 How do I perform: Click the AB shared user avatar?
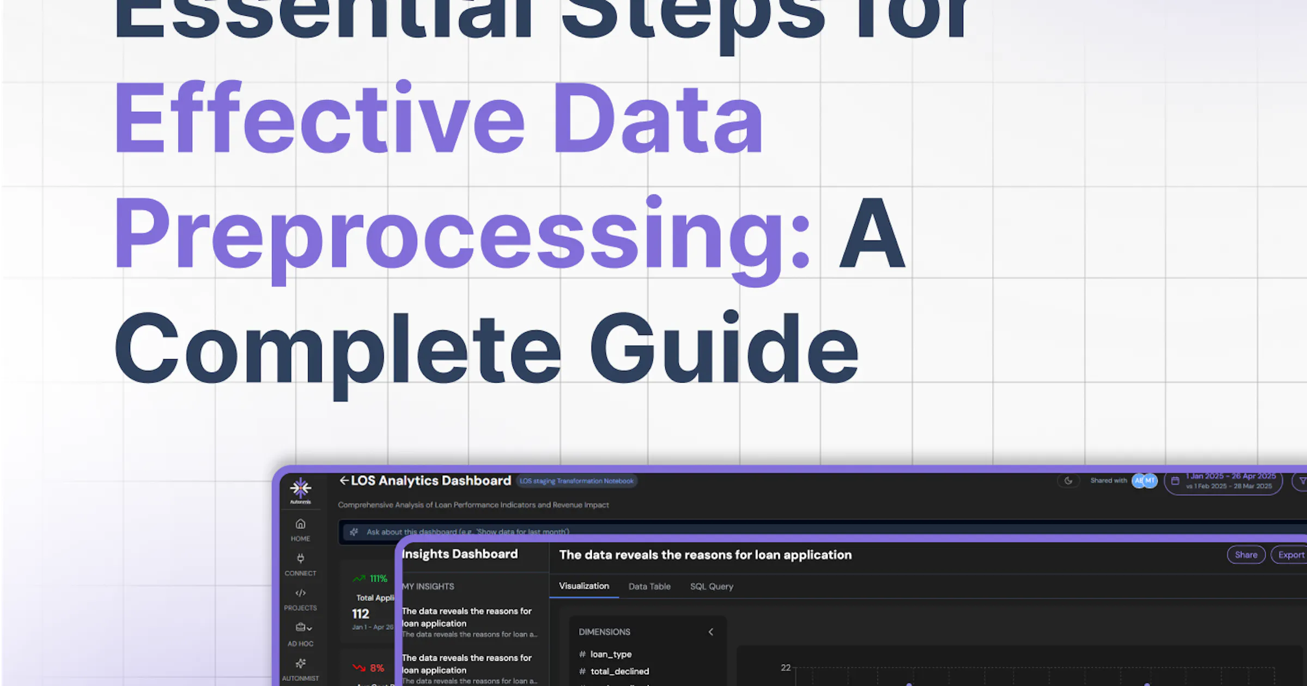coord(1138,481)
